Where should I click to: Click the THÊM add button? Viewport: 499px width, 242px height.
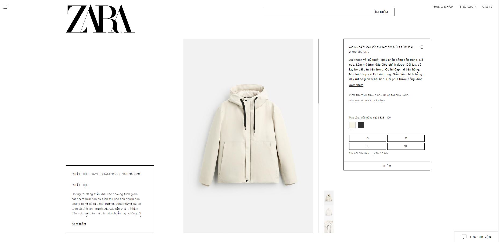tap(387, 166)
